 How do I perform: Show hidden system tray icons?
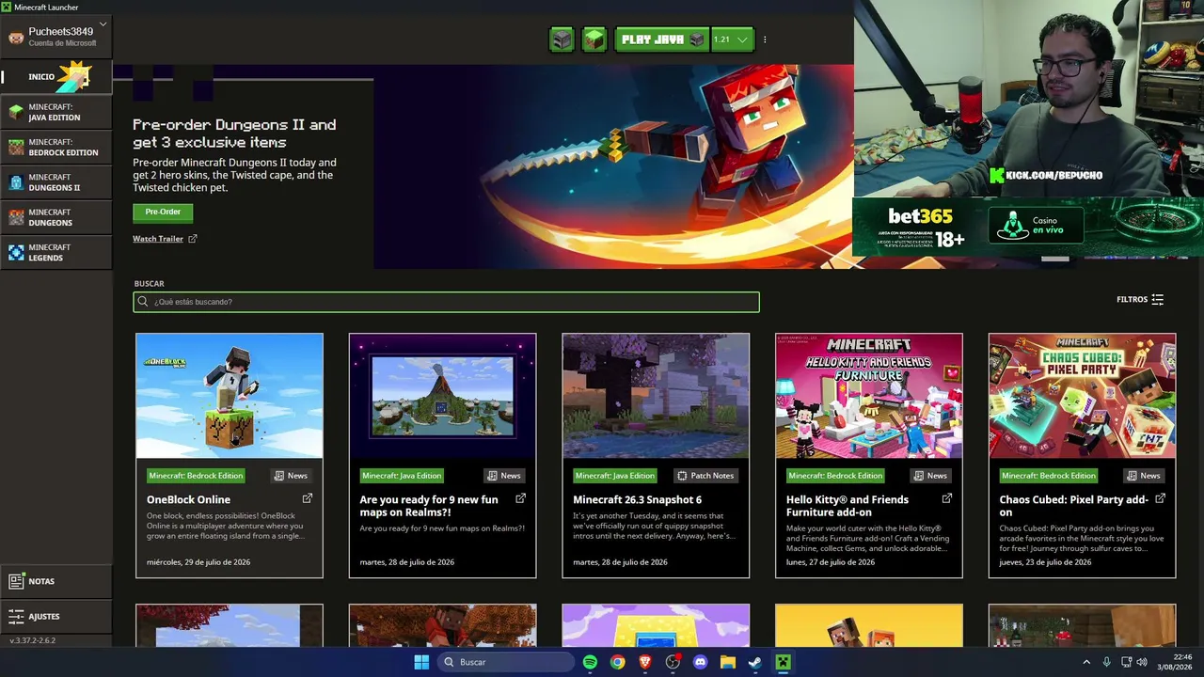(1086, 662)
